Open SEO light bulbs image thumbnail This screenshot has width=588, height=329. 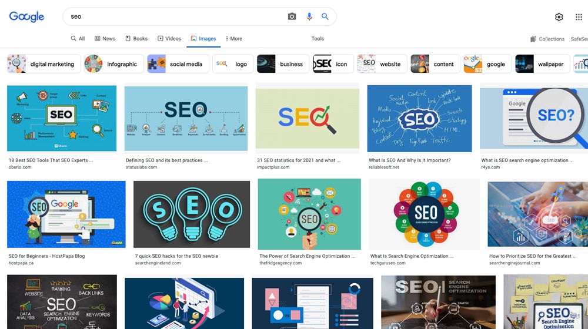[x=192, y=214]
